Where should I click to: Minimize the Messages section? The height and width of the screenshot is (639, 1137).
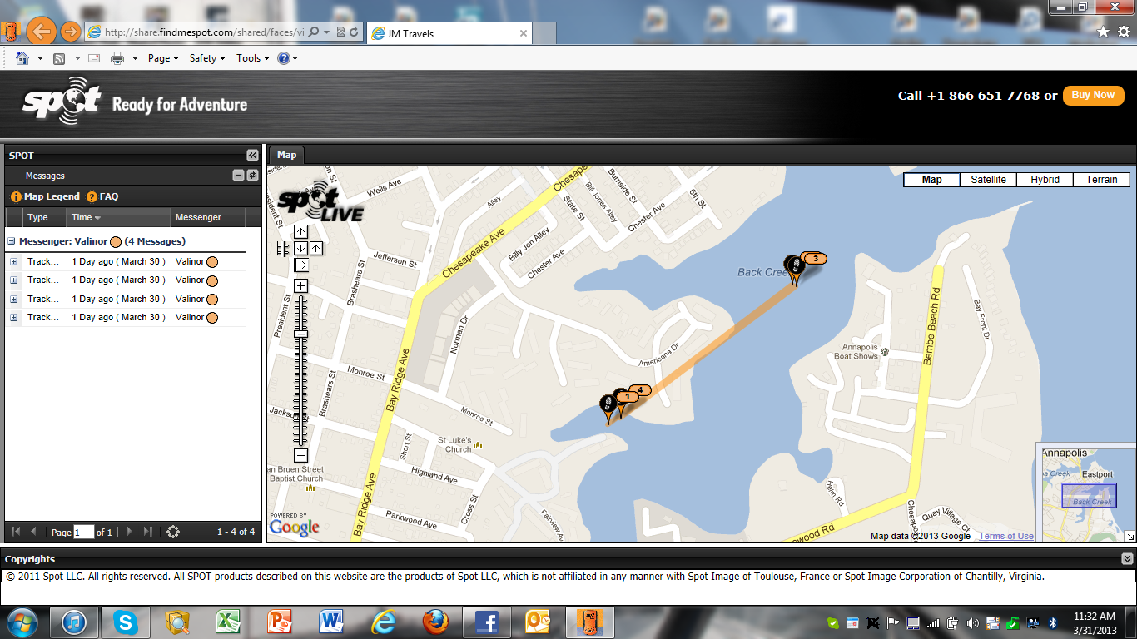pyautogui.click(x=238, y=176)
